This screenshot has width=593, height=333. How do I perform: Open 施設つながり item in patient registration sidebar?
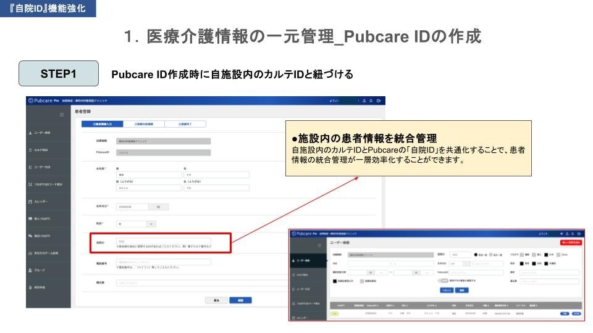(48, 236)
